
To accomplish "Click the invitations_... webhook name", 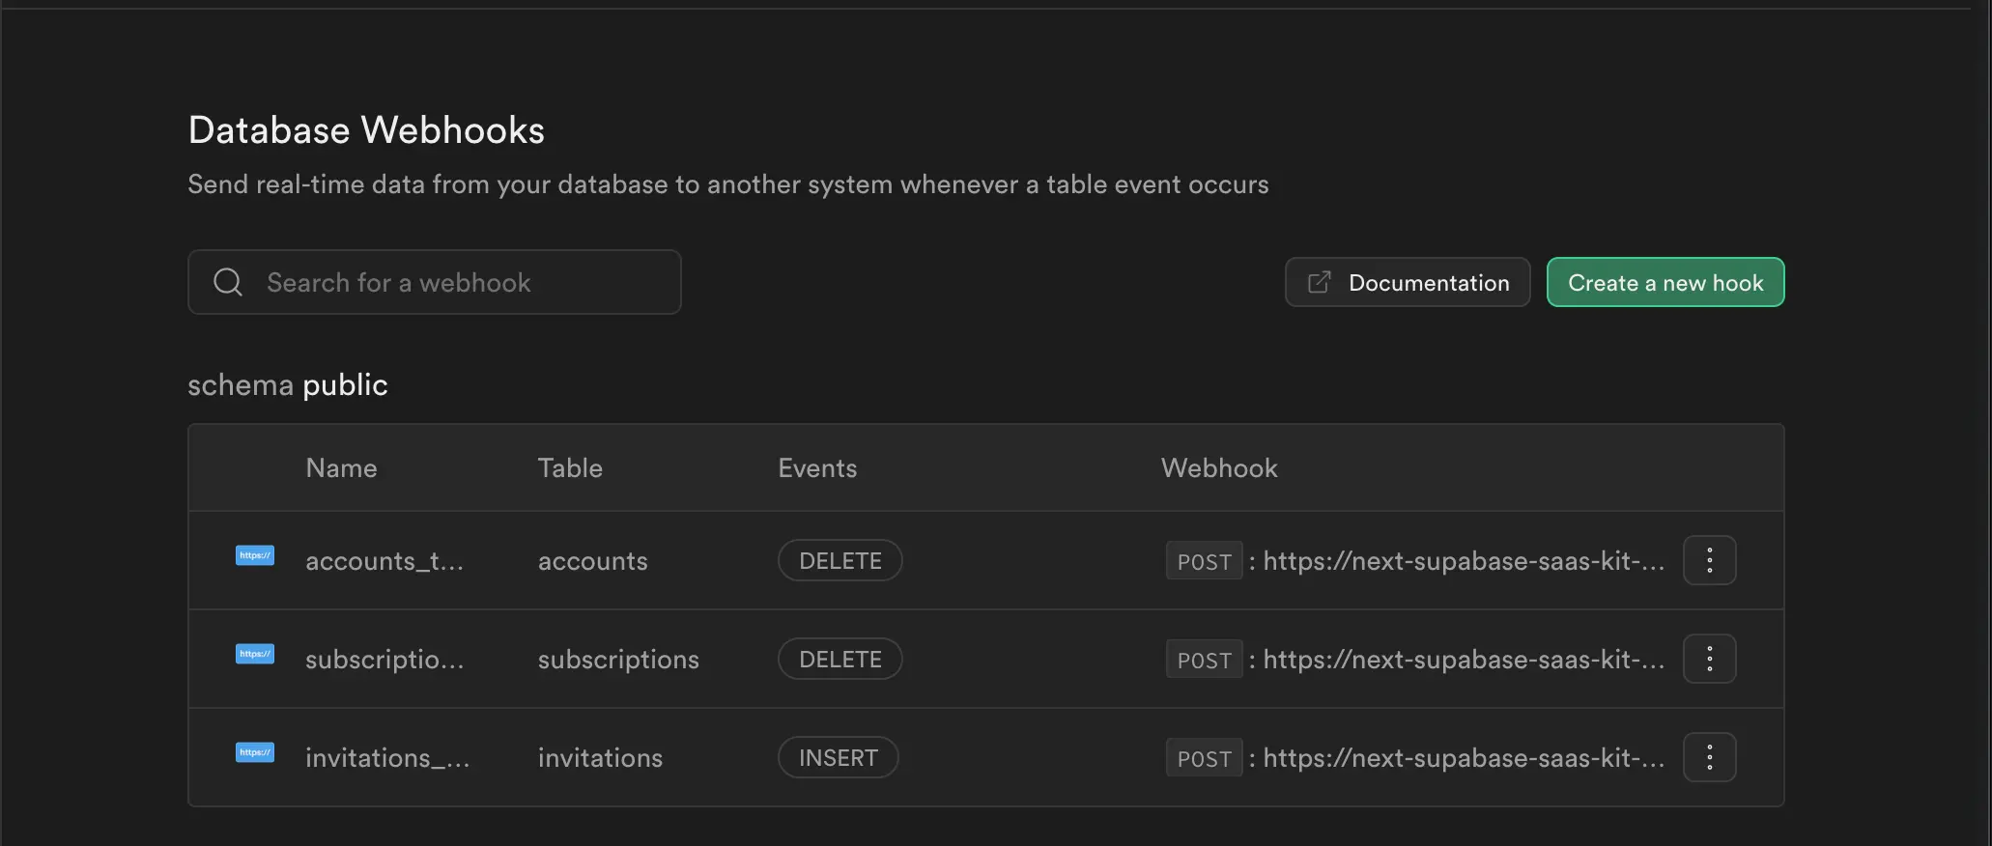I will [x=387, y=758].
